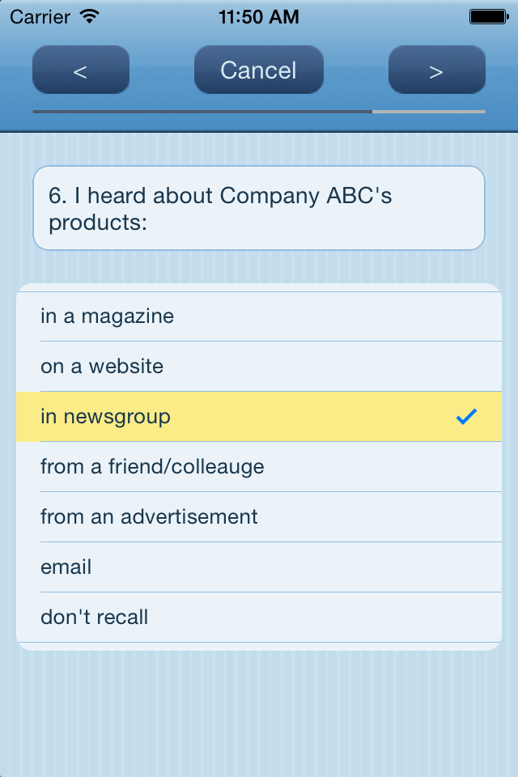518x777 pixels.
Task: Tap the Carrier label in status bar
Action: click(x=40, y=16)
